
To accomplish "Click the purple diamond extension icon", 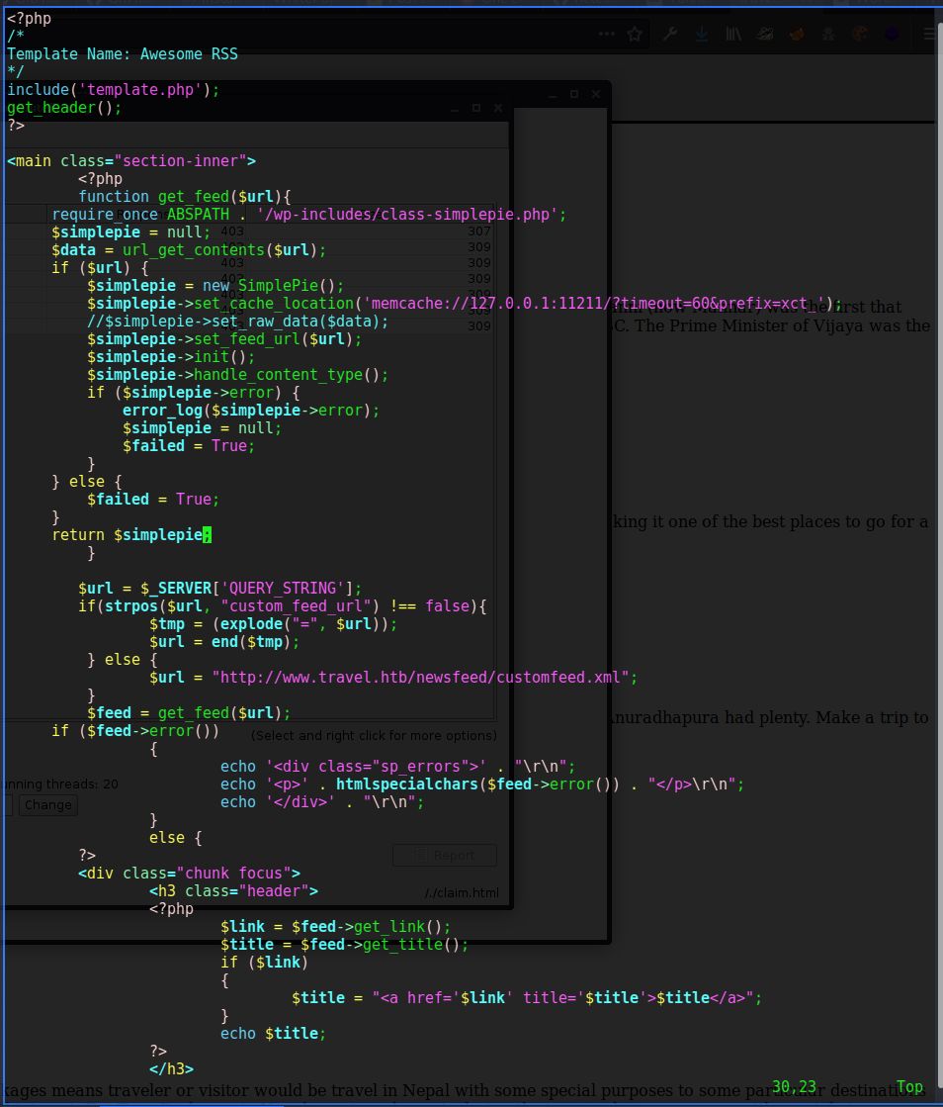I will pyautogui.click(x=891, y=35).
